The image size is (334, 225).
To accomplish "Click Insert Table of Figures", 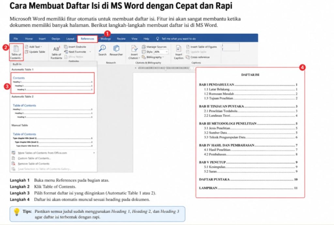I will click(x=202, y=47).
